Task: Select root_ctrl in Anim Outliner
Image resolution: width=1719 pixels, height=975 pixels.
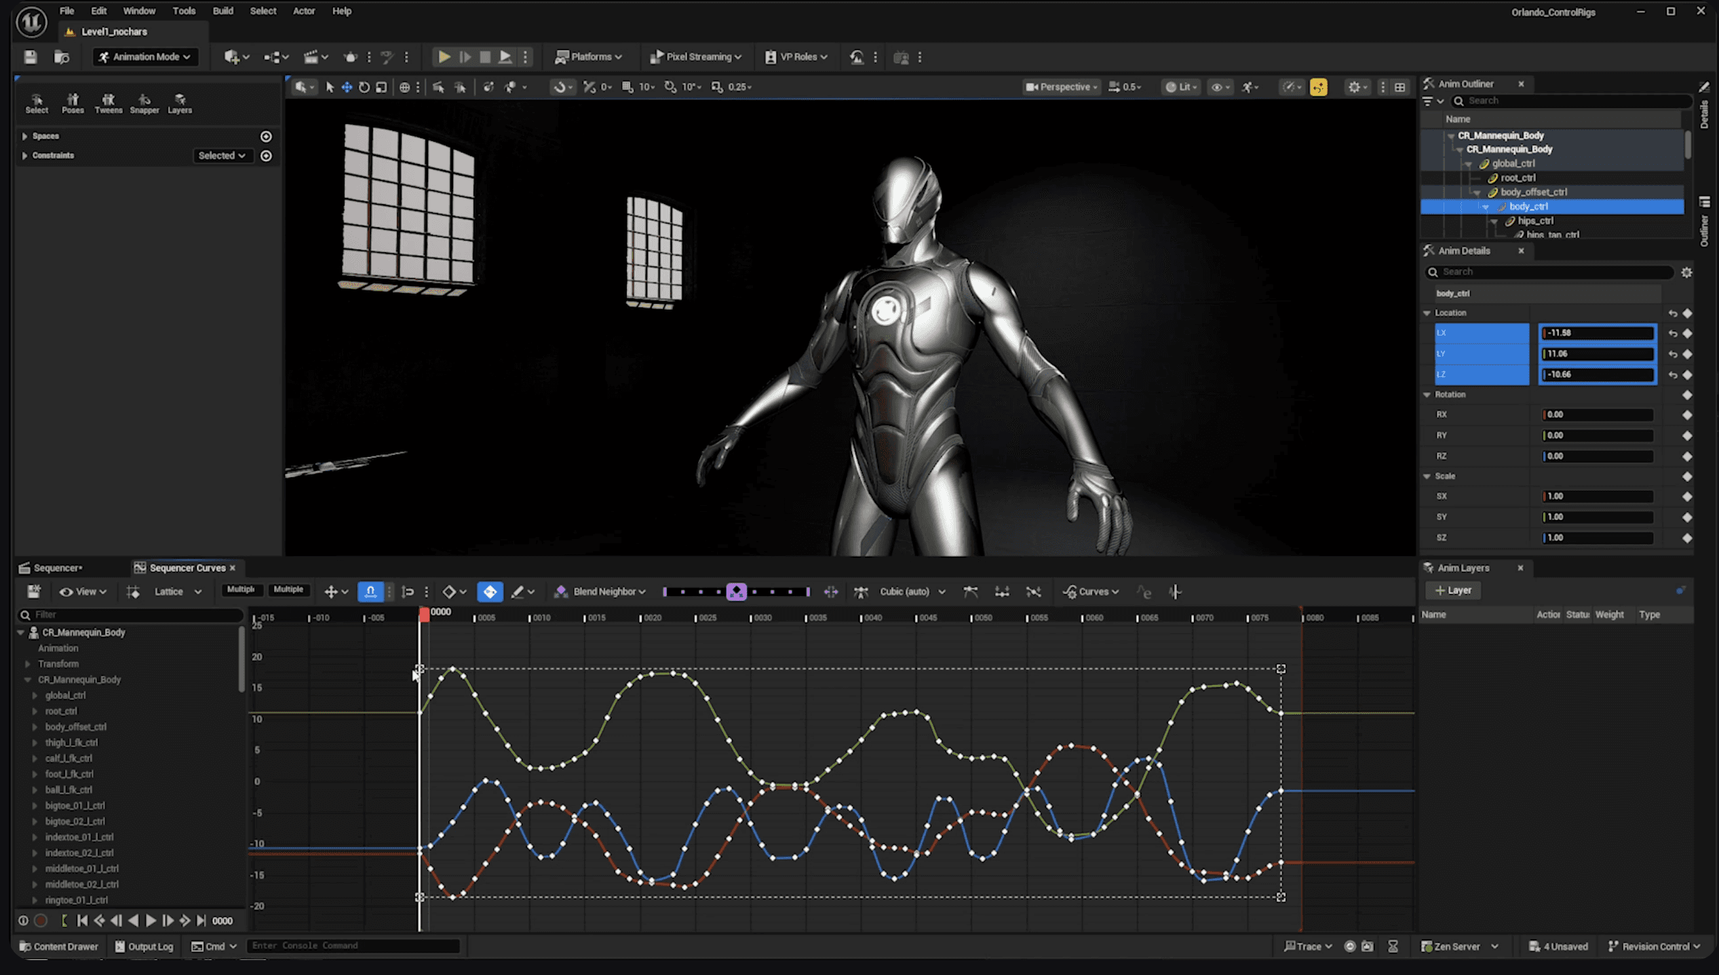Action: tap(1518, 178)
